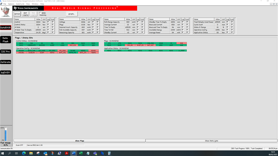Viewport: 278px width, 156px height.
Task: Open the Help menu
Action: coord(42,4)
